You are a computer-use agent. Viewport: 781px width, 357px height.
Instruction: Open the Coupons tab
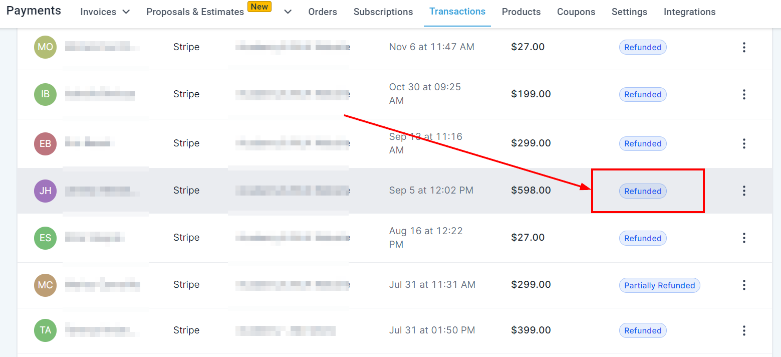[x=576, y=12]
